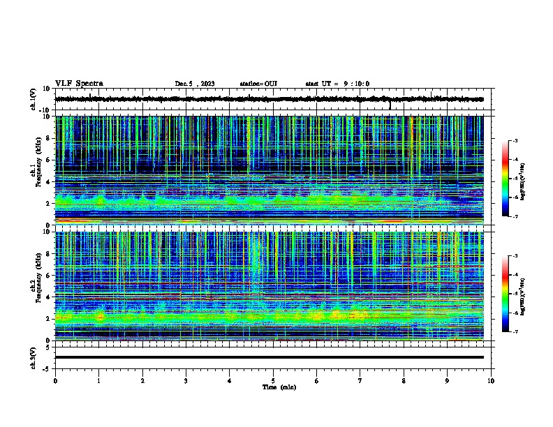553x427 pixels.
Task: Click the time-axis tick label "3"
Action: 186,381
